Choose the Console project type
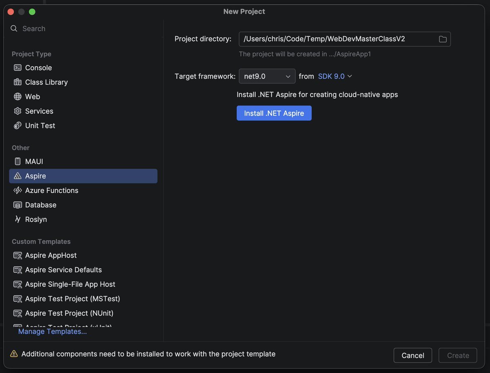This screenshot has height=373, width=490. click(83, 68)
